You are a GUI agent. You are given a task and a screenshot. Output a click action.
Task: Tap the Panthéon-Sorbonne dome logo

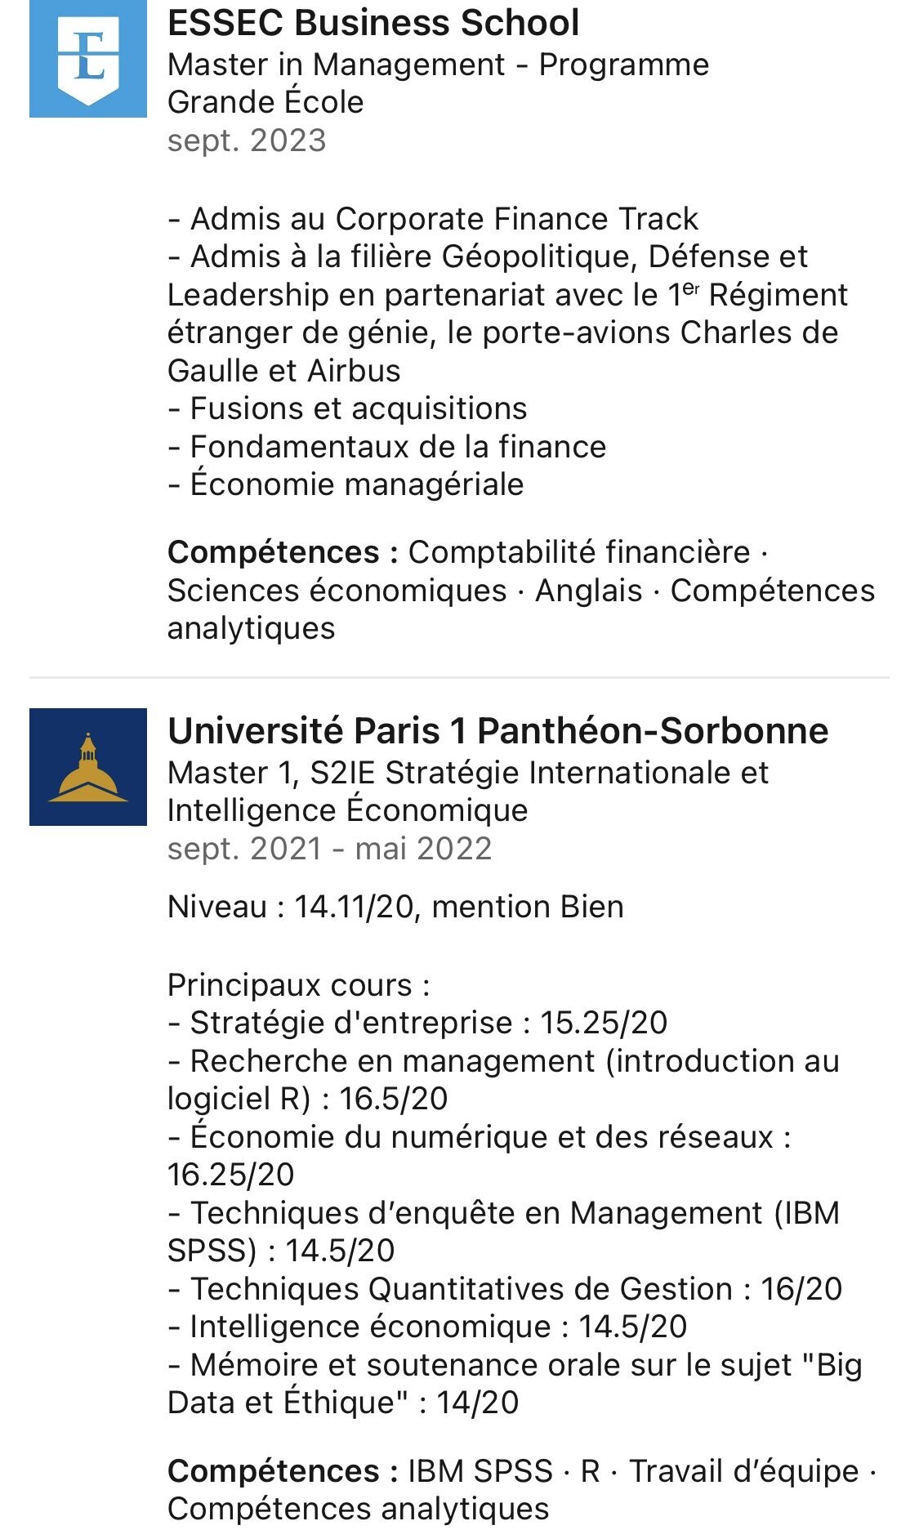pyautogui.click(x=88, y=767)
